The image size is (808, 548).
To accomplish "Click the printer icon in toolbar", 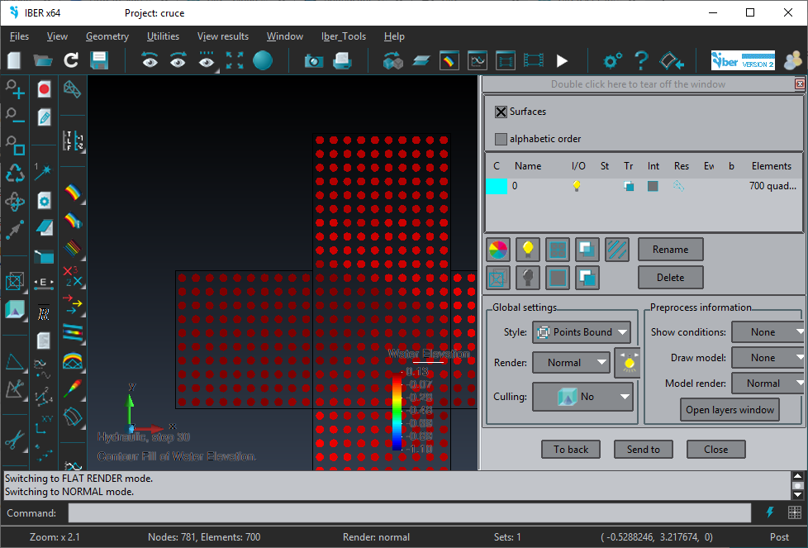I will [342, 60].
